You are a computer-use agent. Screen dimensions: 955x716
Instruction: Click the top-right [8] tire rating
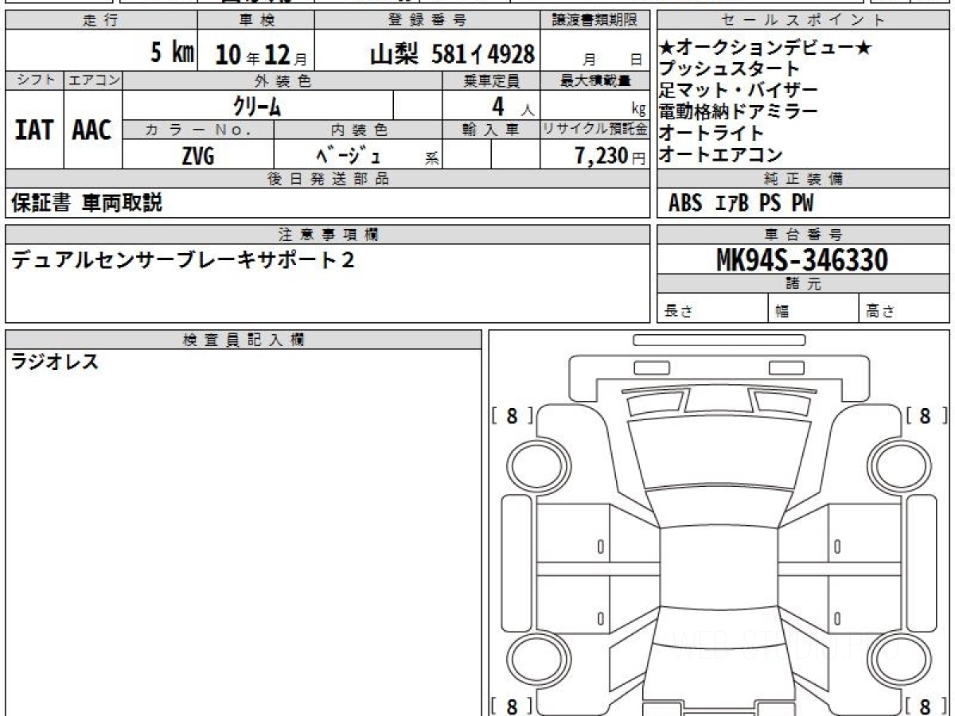926,415
